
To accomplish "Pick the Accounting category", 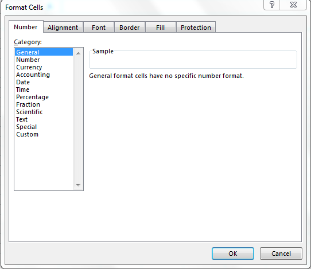I will [33, 75].
